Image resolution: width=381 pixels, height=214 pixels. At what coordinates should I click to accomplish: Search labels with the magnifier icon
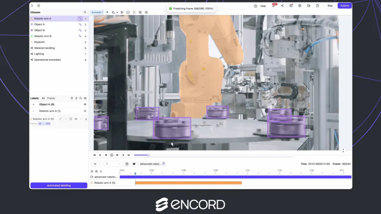point(81,98)
